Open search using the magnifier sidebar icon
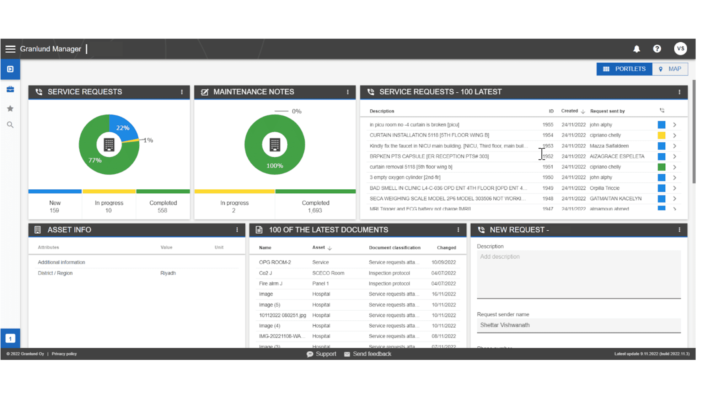Viewport: 703px width, 395px height. (10, 124)
